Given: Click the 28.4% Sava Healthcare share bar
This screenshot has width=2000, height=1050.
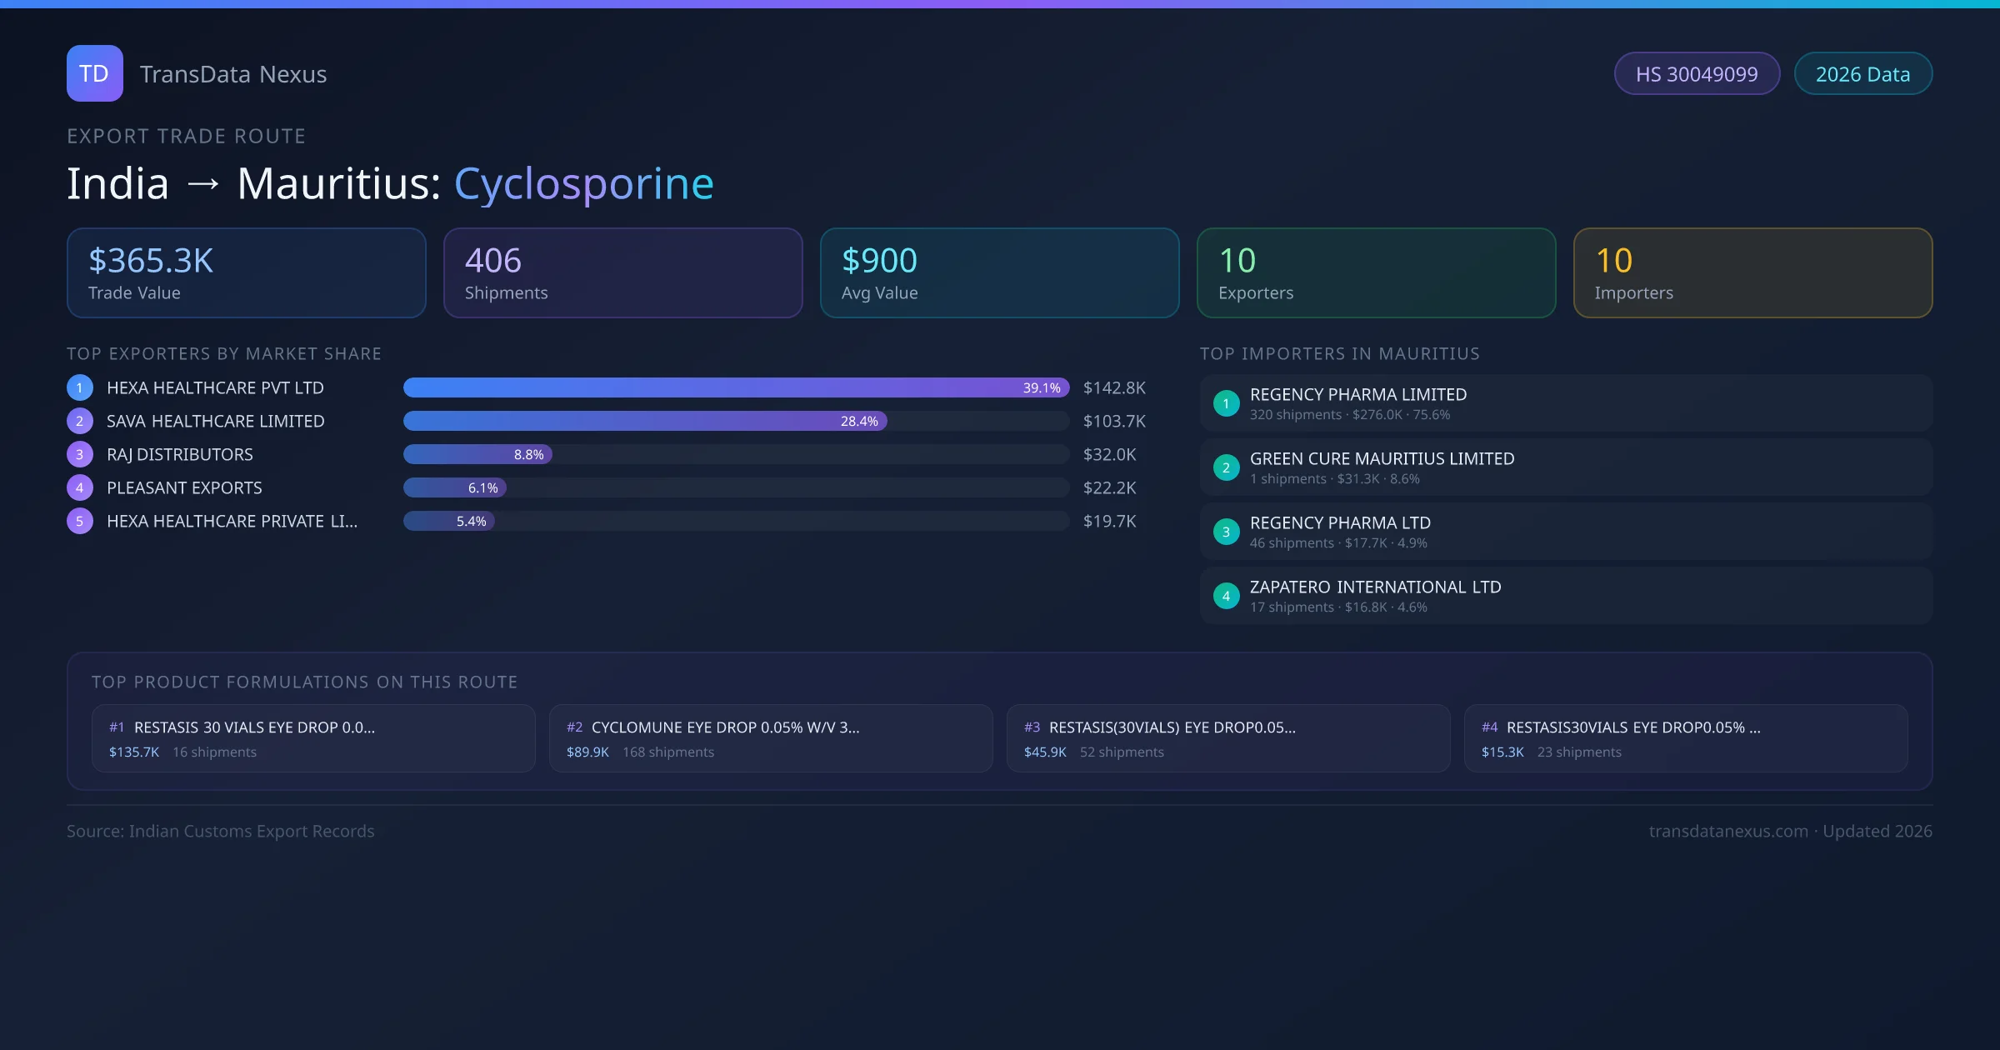Looking at the screenshot, I should tap(644, 421).
